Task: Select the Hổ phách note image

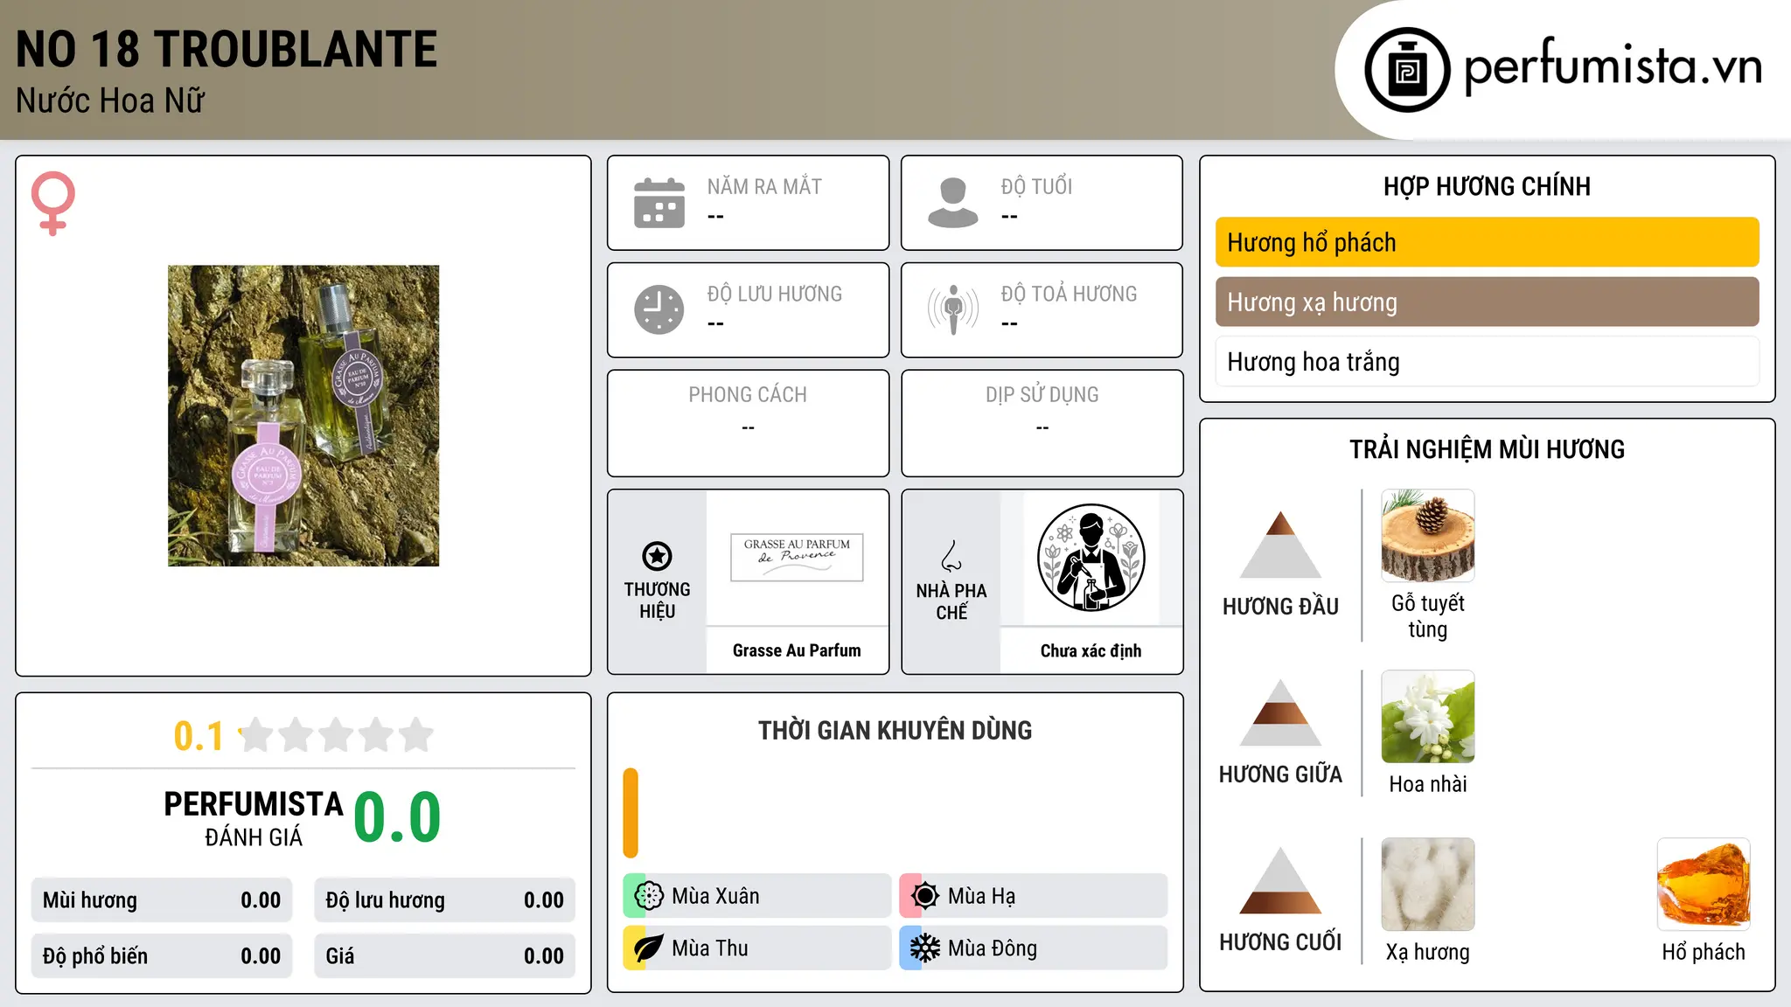Action: point(1704,885)
